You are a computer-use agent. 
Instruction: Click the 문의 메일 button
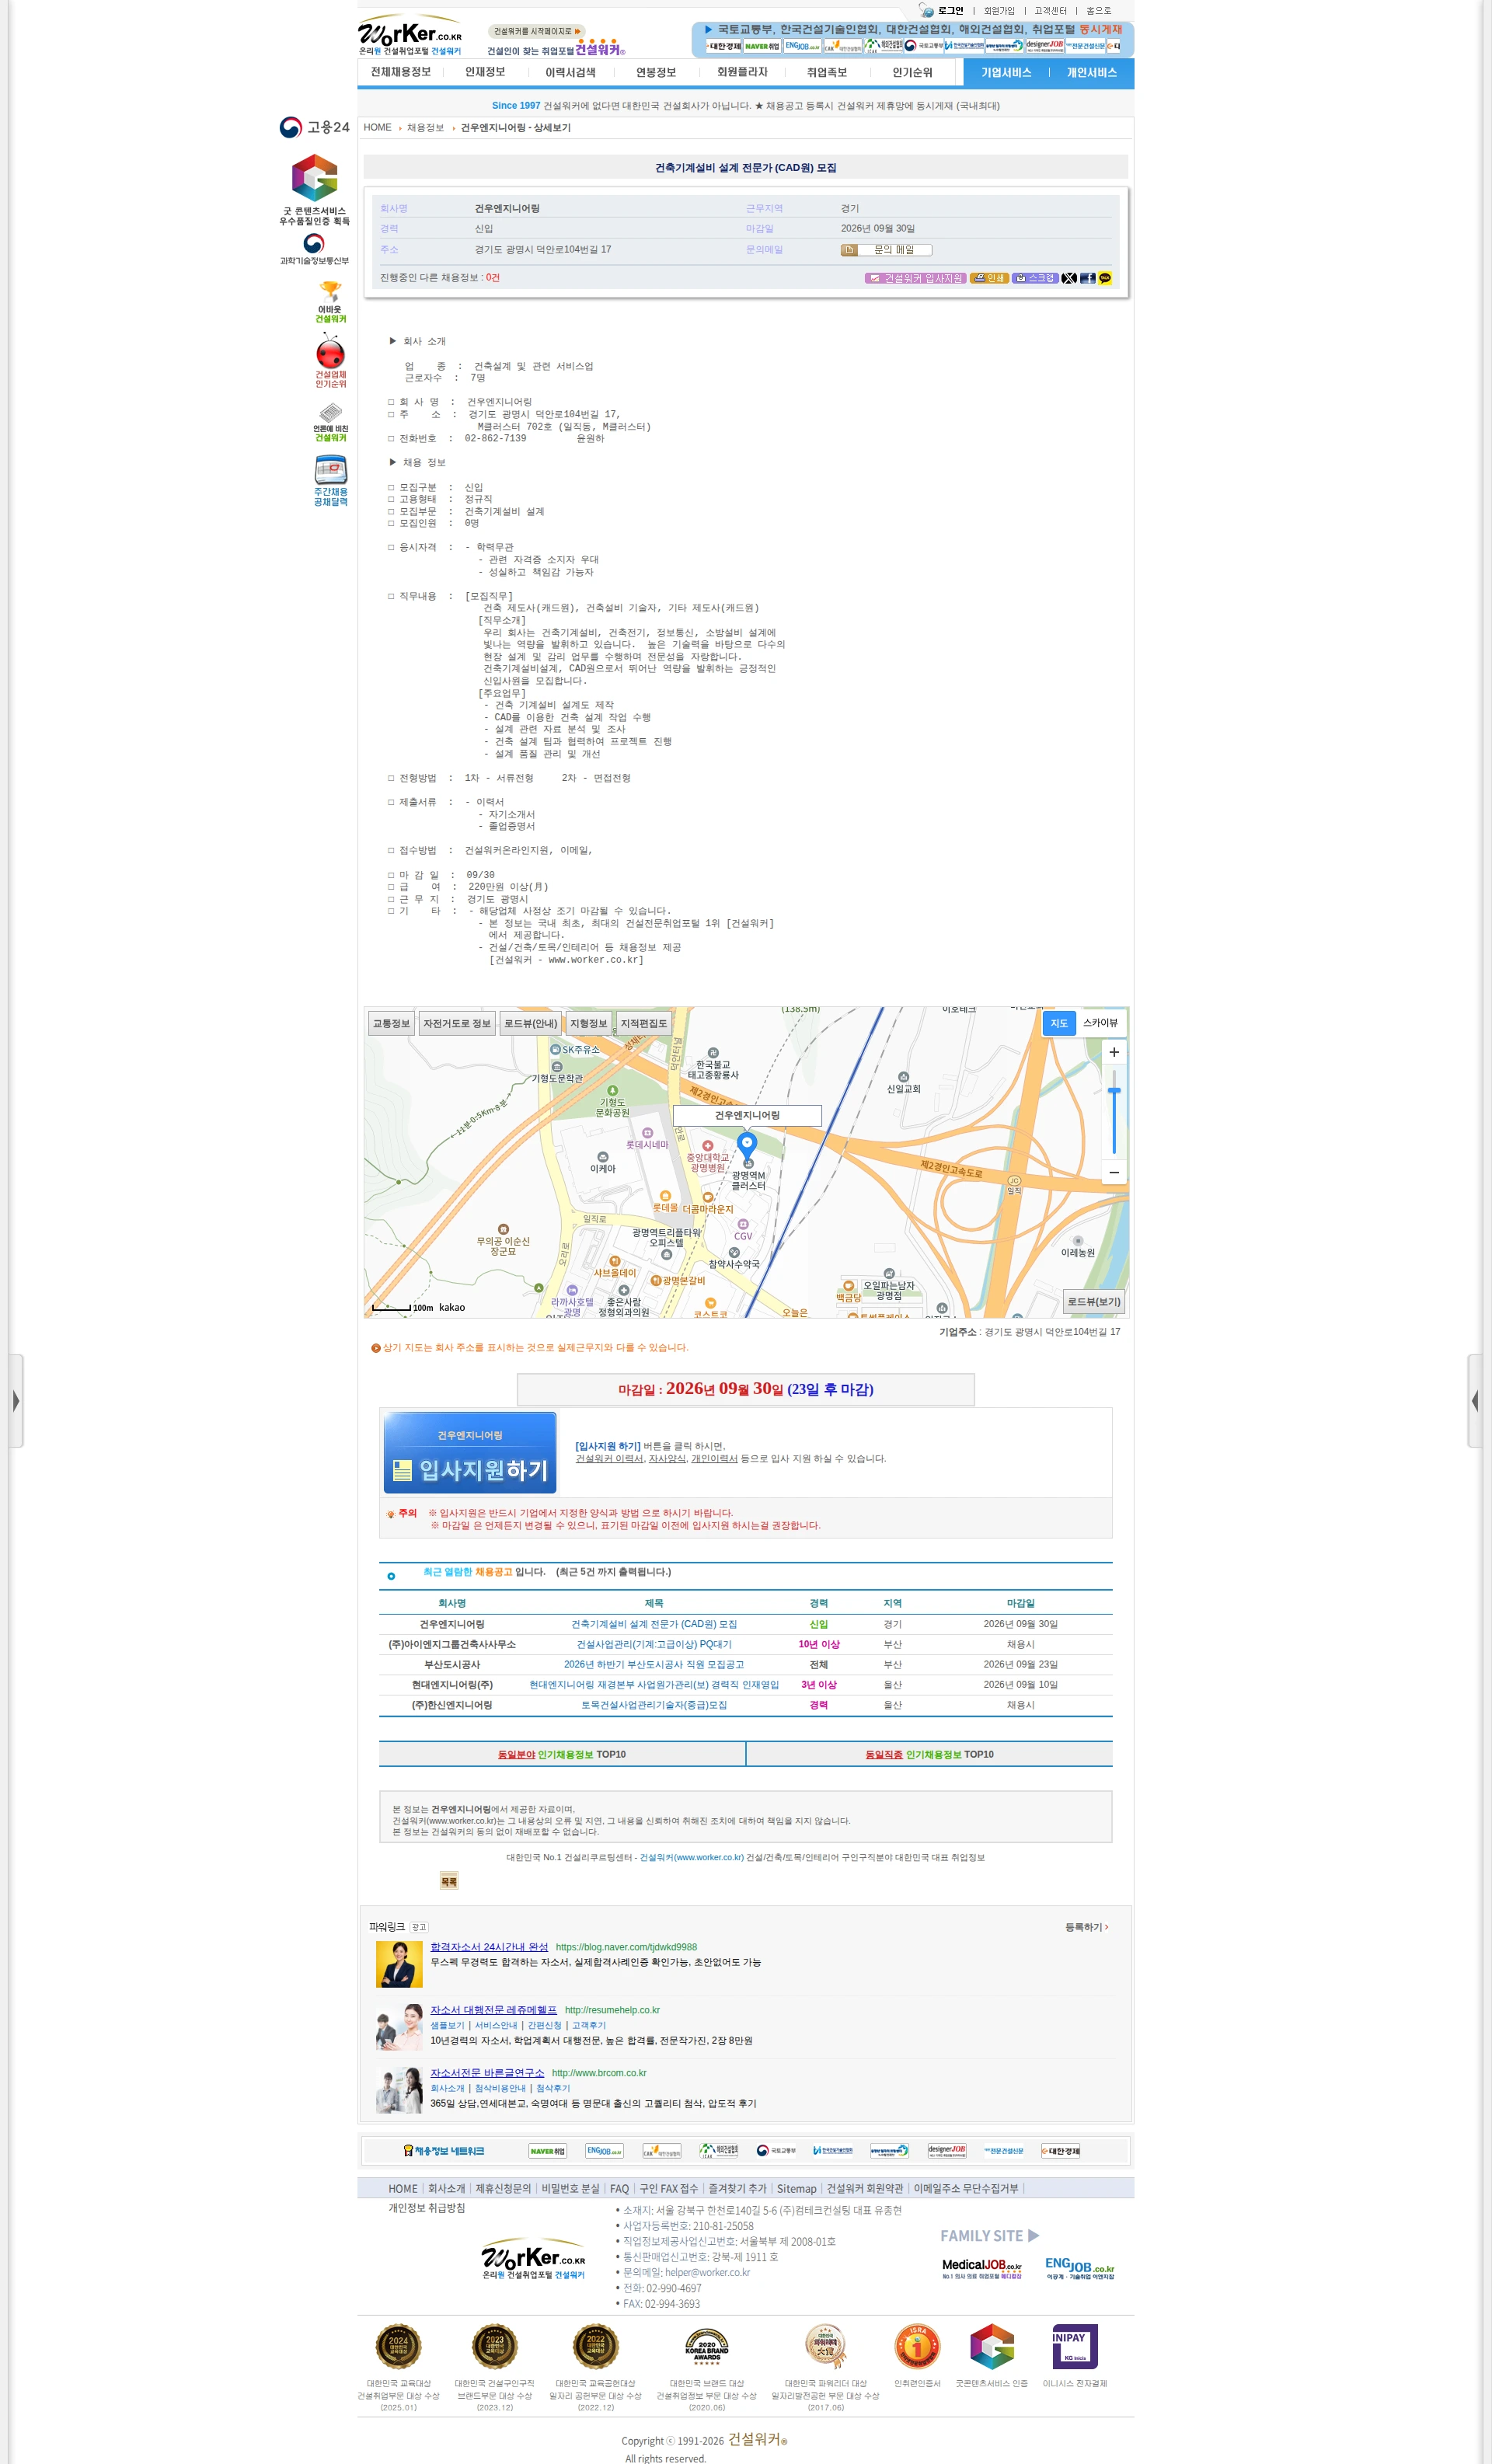click(x=886, y=250)
